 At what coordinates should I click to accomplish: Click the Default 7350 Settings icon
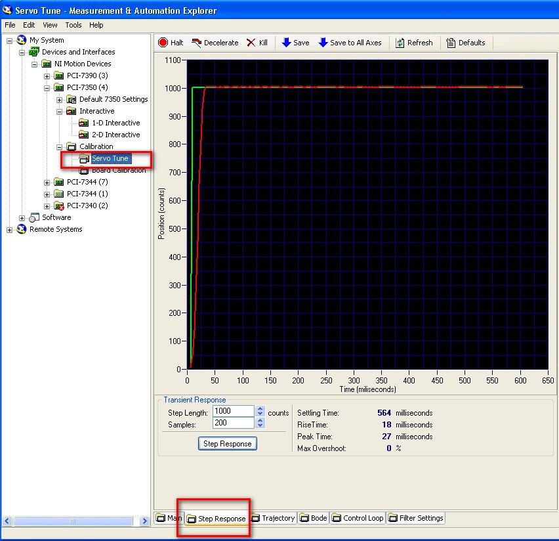[x=72, y=99]
